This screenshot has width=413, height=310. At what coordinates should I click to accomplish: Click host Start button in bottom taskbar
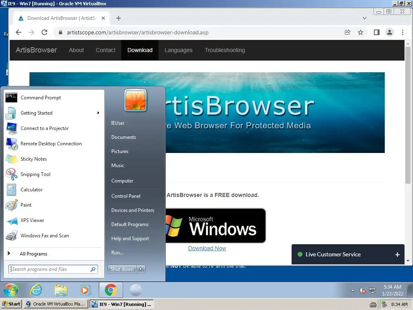11,304
